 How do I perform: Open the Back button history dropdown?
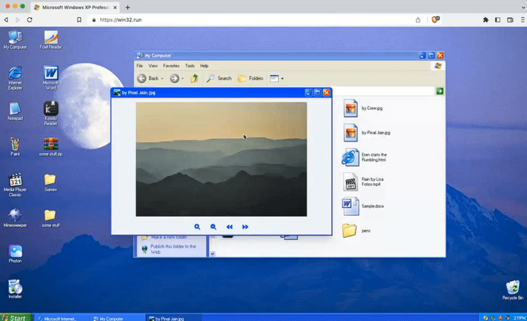pos(161,78)
